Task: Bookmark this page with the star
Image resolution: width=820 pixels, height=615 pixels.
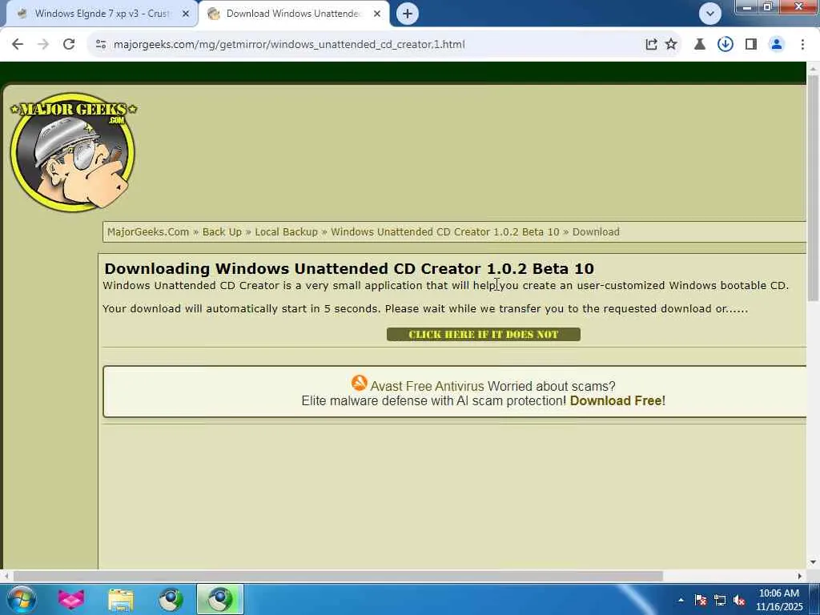Action: pos(671,45)
